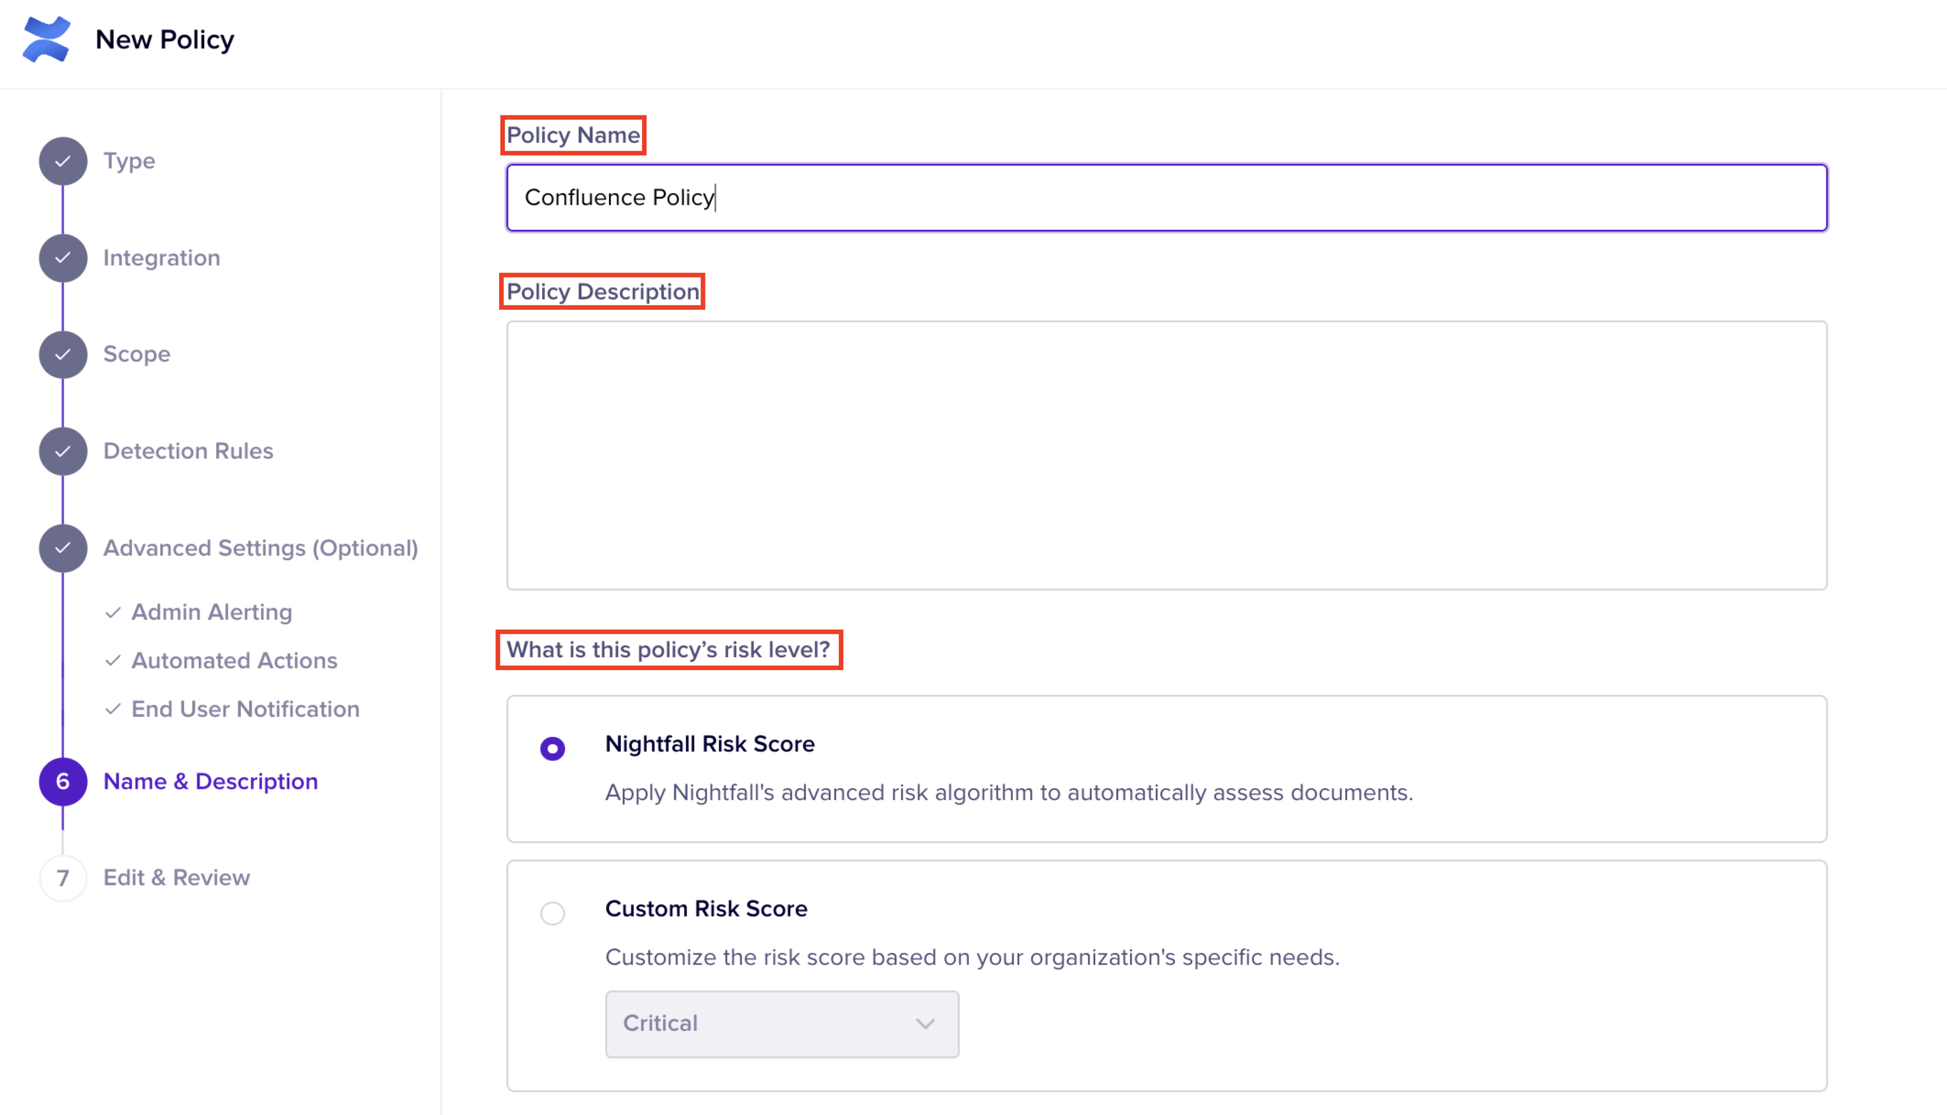Go to Automated Actions sub-step
1947x1115 pixels.
pos(234,660)
